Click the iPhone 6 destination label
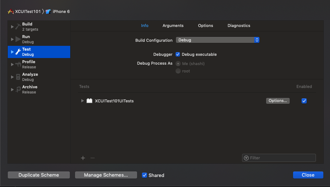This screenshot has width=330, height=187. (x=61, y=11)
